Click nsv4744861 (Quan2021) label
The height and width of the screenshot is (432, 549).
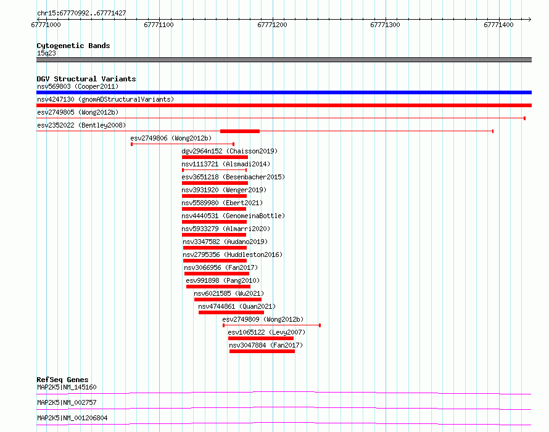[x=237, y=306]
